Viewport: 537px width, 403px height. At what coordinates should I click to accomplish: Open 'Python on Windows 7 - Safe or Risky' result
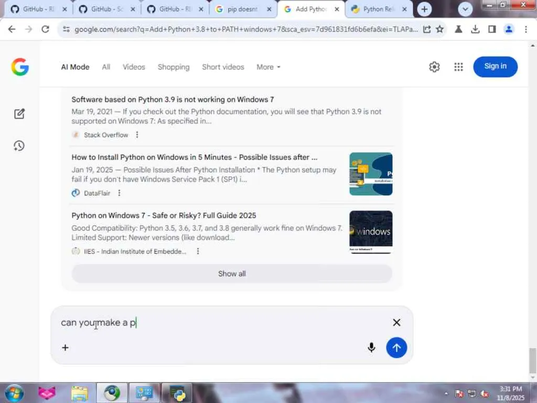click(x=164, y=216)
